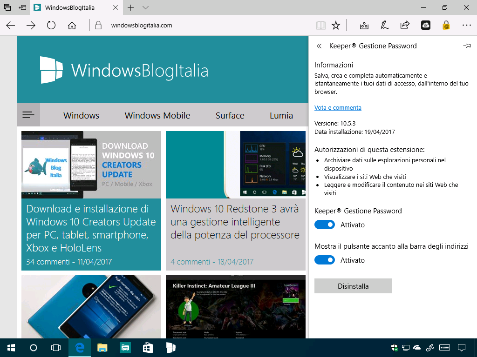Open the Windows menu item
Viewport: 477px width, 357px height.
[81, 115]
